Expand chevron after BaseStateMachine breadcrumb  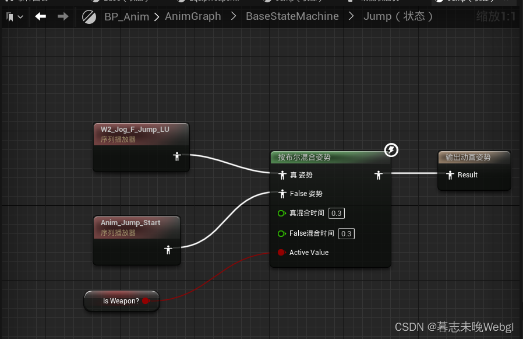pyautogui.click(x=351, y=16)
